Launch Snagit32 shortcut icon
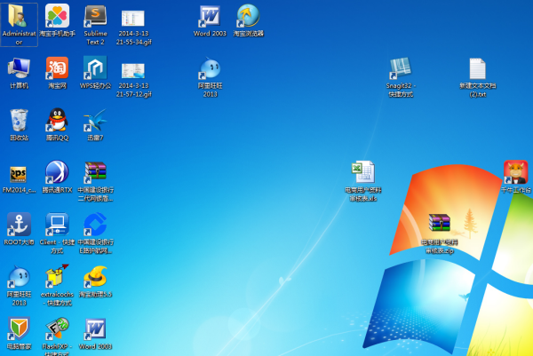 pyautogui.click(x=401, y=77)
